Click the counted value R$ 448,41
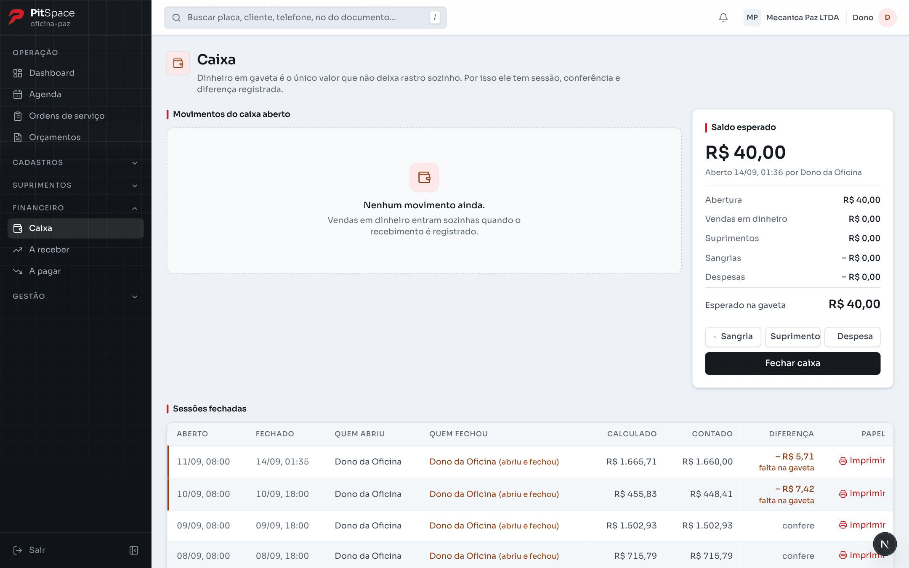 tap(711, 494)
